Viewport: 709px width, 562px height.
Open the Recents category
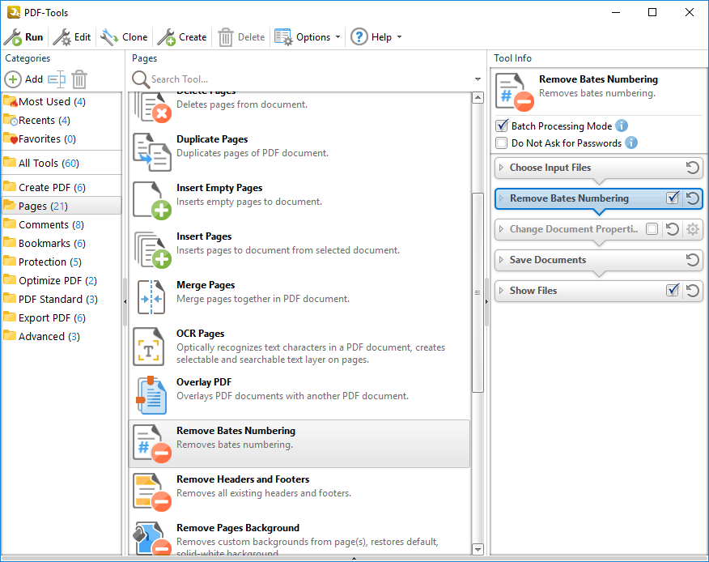coord(61,121)
